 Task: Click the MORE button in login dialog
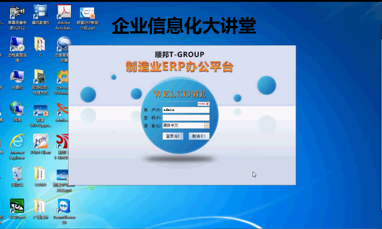[203, 104]
